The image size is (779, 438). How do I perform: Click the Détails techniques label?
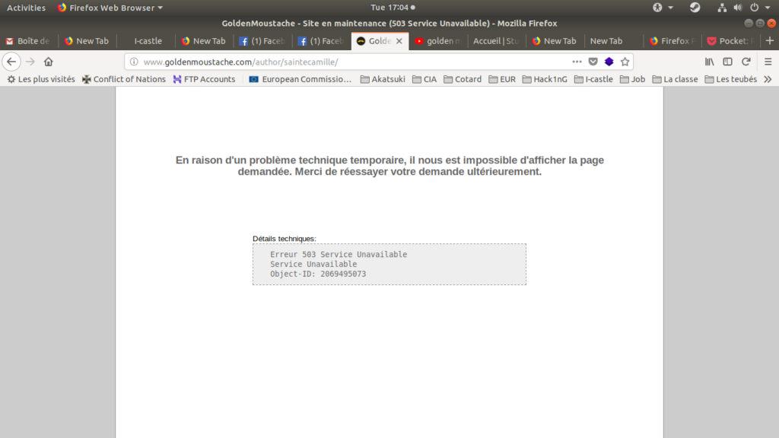(285, 238)
